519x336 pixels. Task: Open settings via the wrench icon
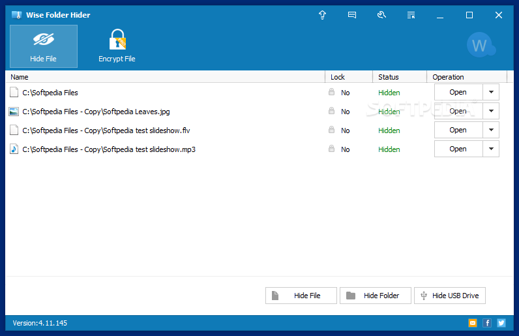tap(381, 15)
